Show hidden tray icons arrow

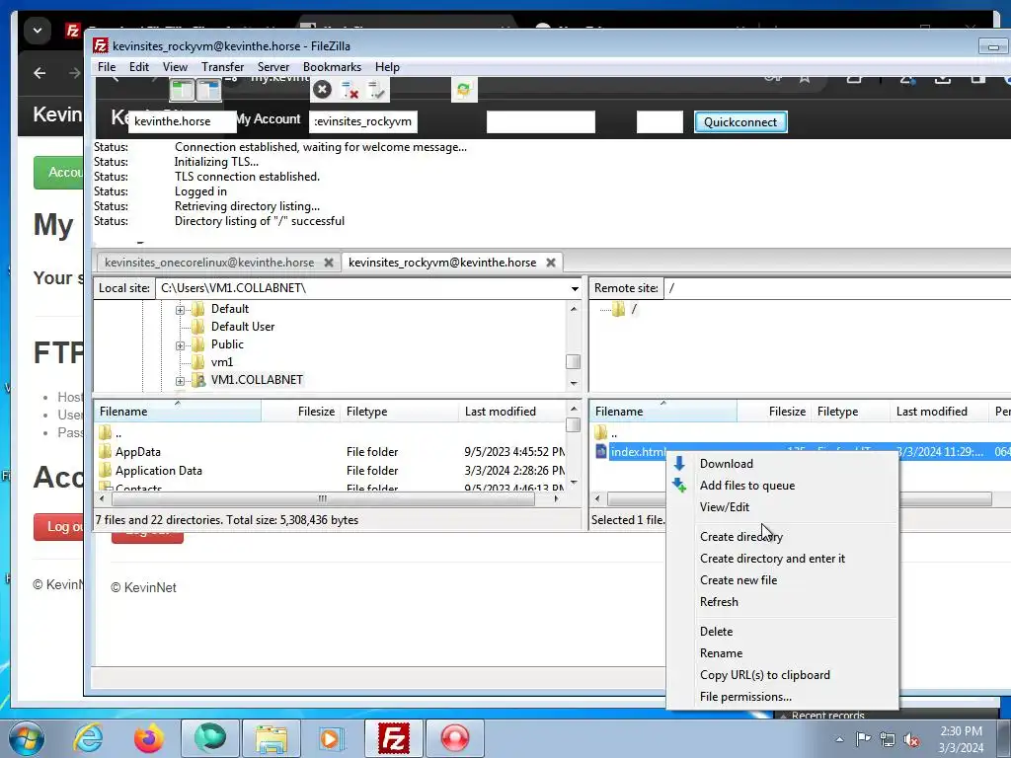(x=839, y=739)
